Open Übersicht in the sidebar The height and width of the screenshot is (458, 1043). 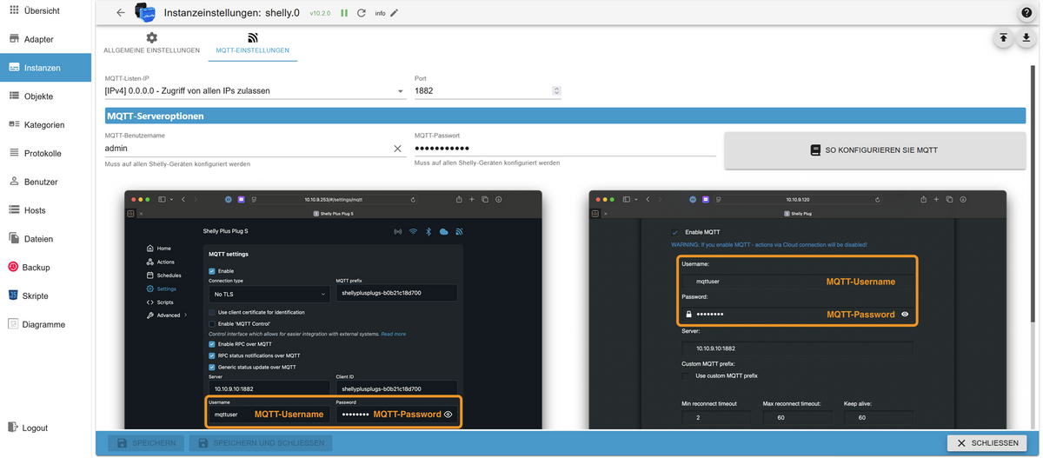click(x=45, y=10)
